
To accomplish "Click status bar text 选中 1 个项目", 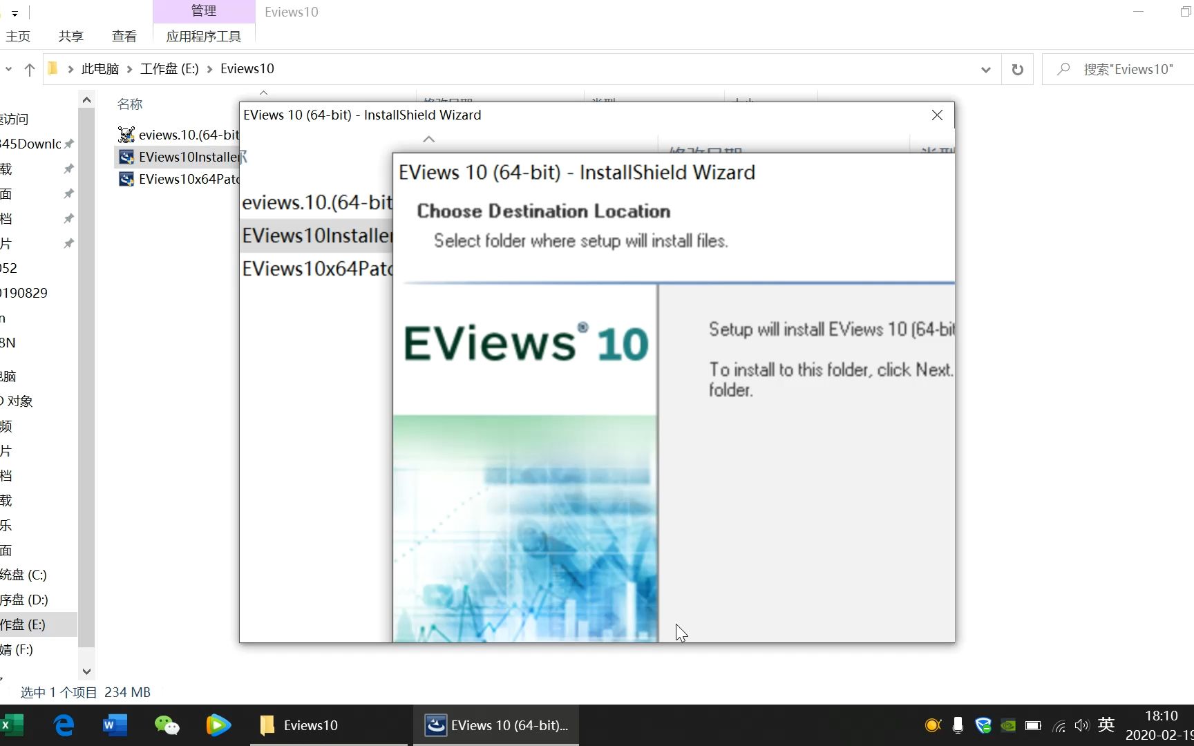I will click(59, 692).
